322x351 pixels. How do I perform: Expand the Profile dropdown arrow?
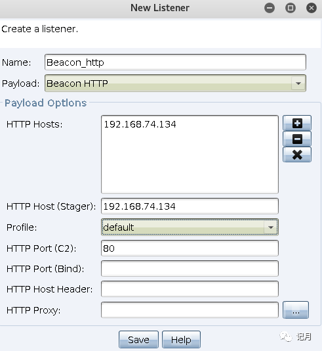[271, 227]
